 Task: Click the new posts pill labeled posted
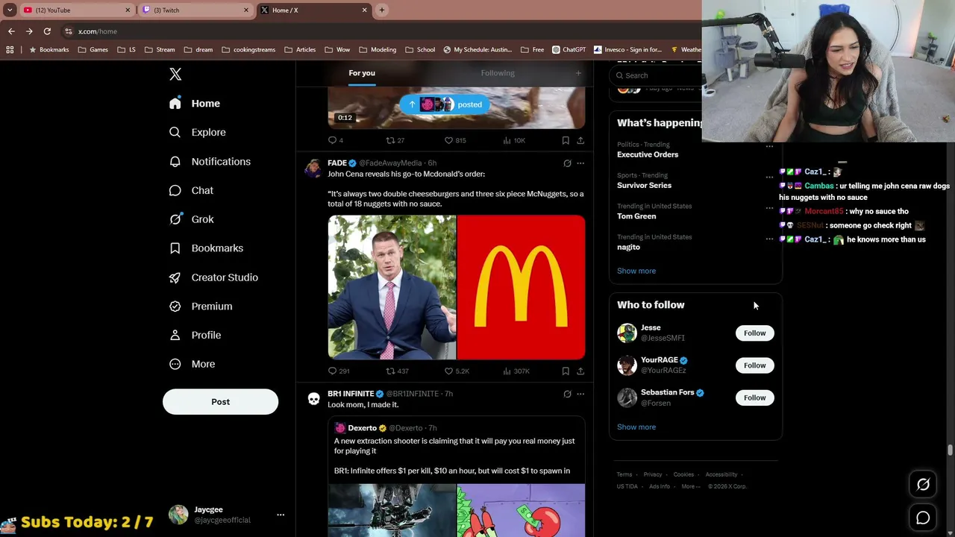point(445,104)
